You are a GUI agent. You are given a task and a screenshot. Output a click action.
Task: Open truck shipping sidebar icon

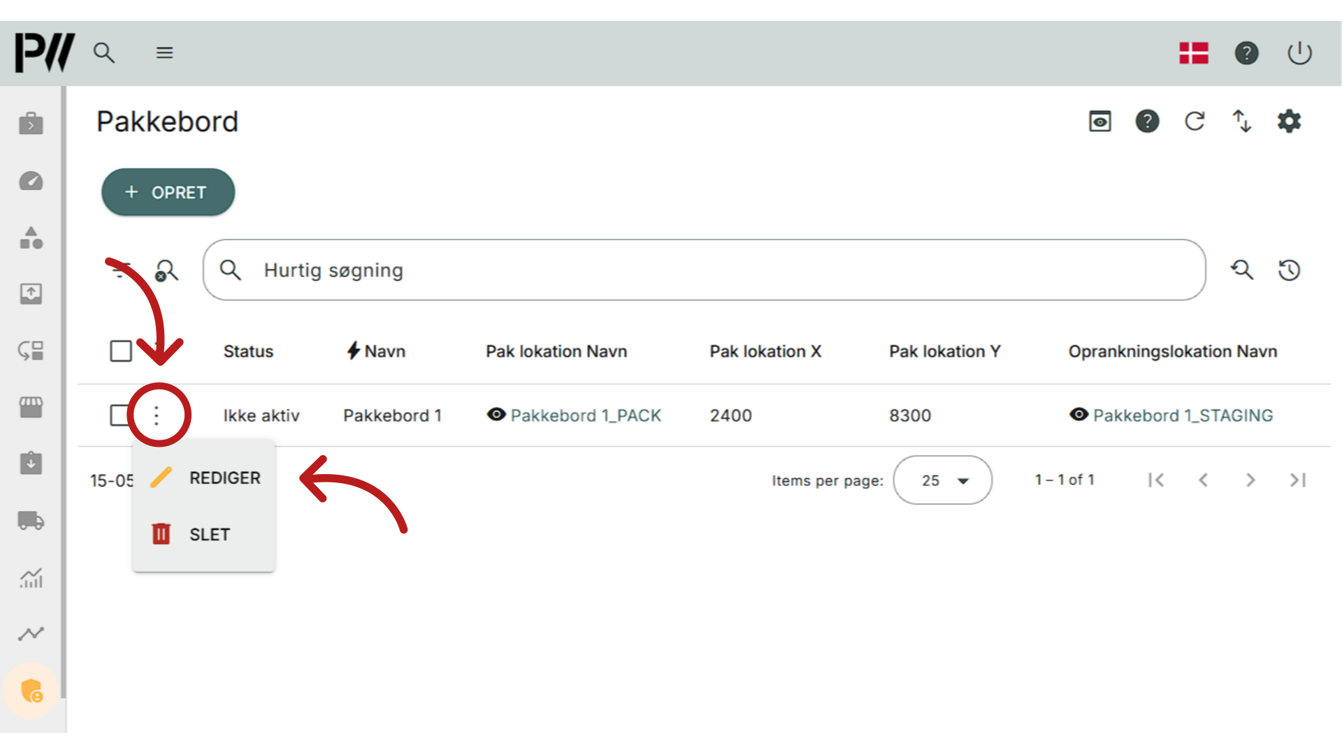[31, 521]
